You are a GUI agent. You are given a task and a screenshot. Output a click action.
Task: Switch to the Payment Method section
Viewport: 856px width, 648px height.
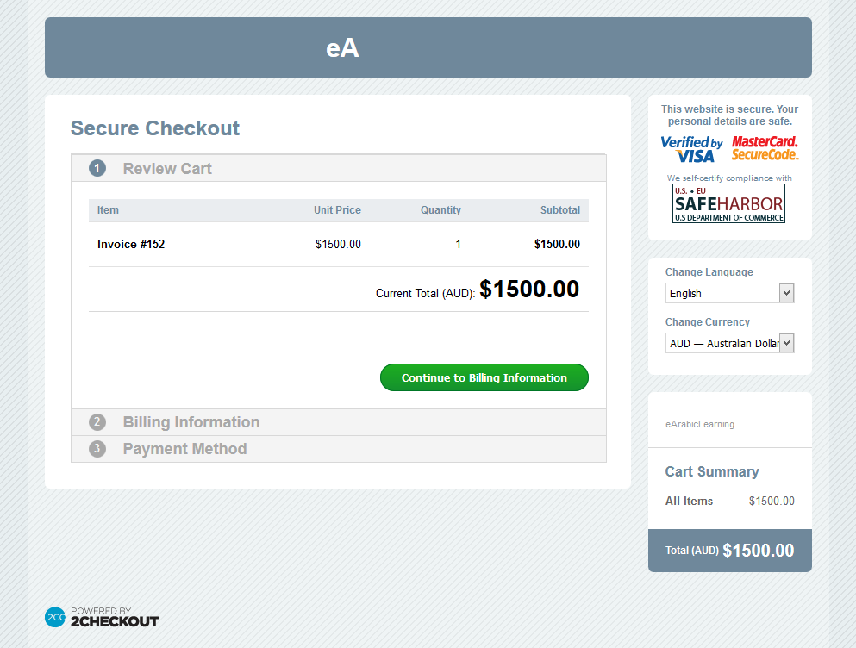pos(184,449)
